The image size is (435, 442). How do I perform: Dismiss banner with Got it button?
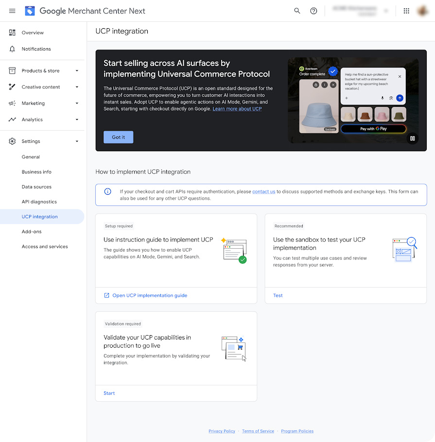point(118,137)
